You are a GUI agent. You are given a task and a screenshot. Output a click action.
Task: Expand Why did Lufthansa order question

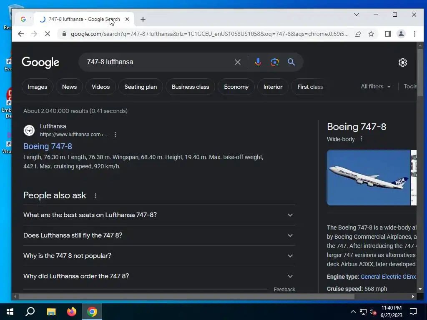(x=159, y=276)
